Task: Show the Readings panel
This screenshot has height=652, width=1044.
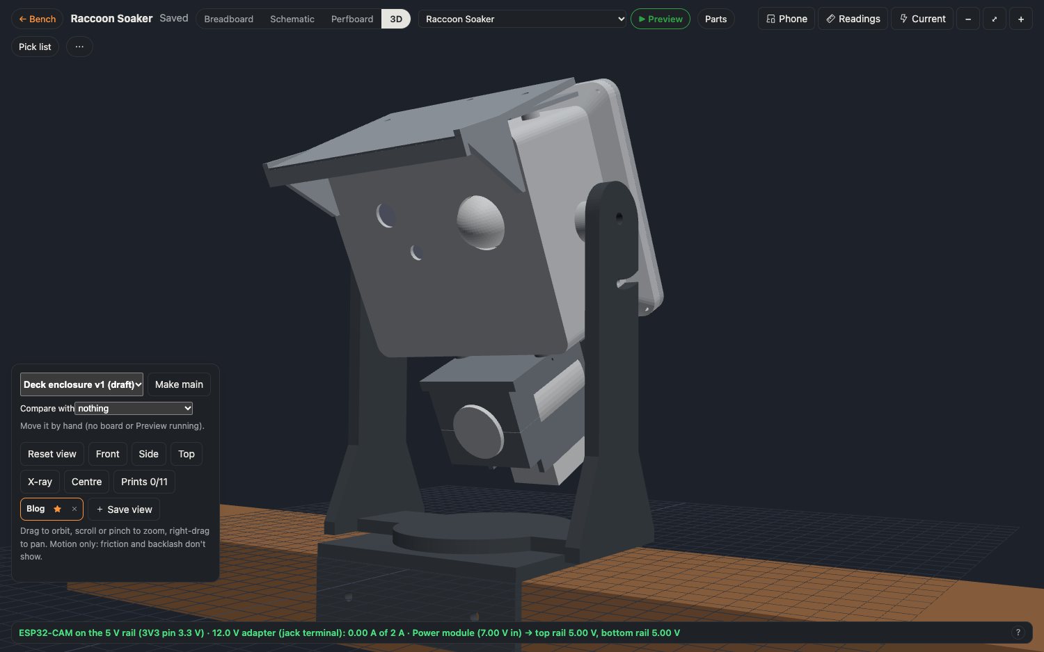Action: (x=853, y=19)
